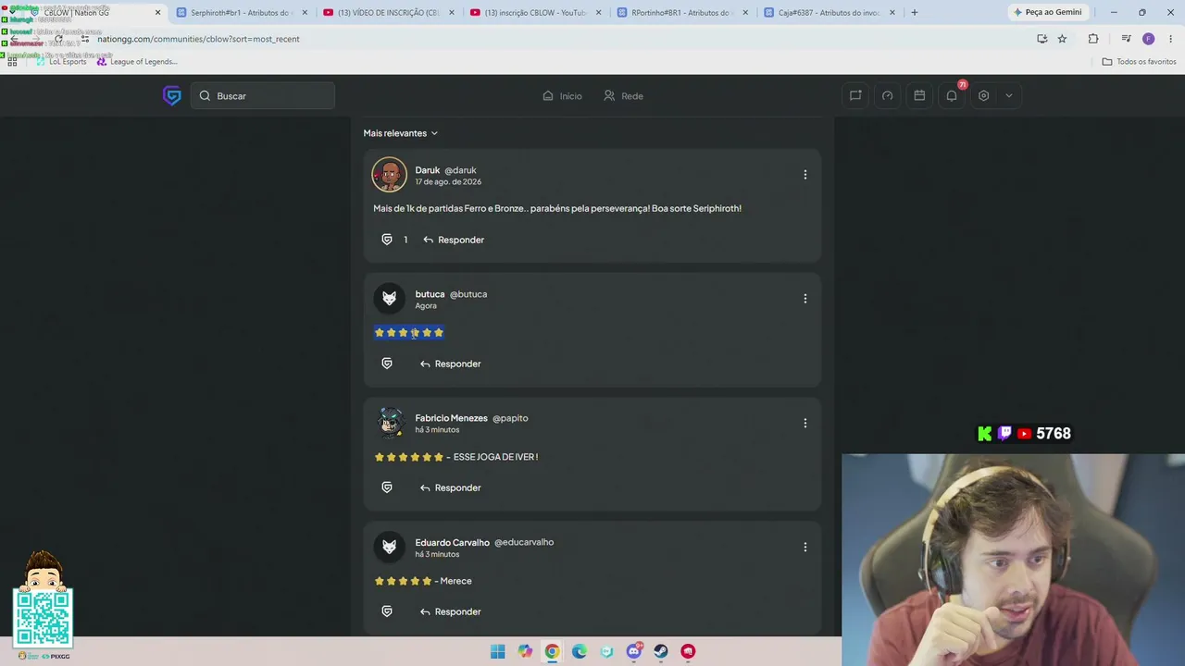The width and height of the screenshot is (1185, 666).
Task: Click the Daruk username link
Action: (427, 170)
